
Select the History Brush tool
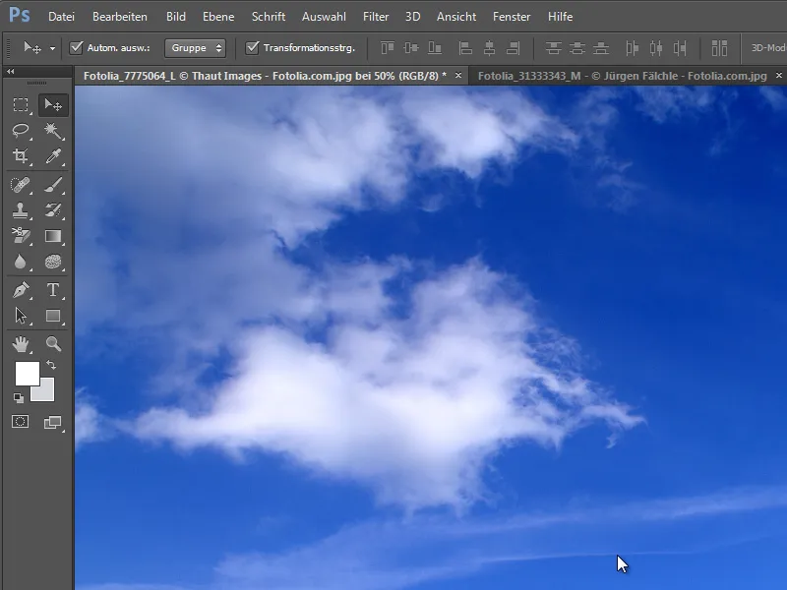[x=53, y=210]
